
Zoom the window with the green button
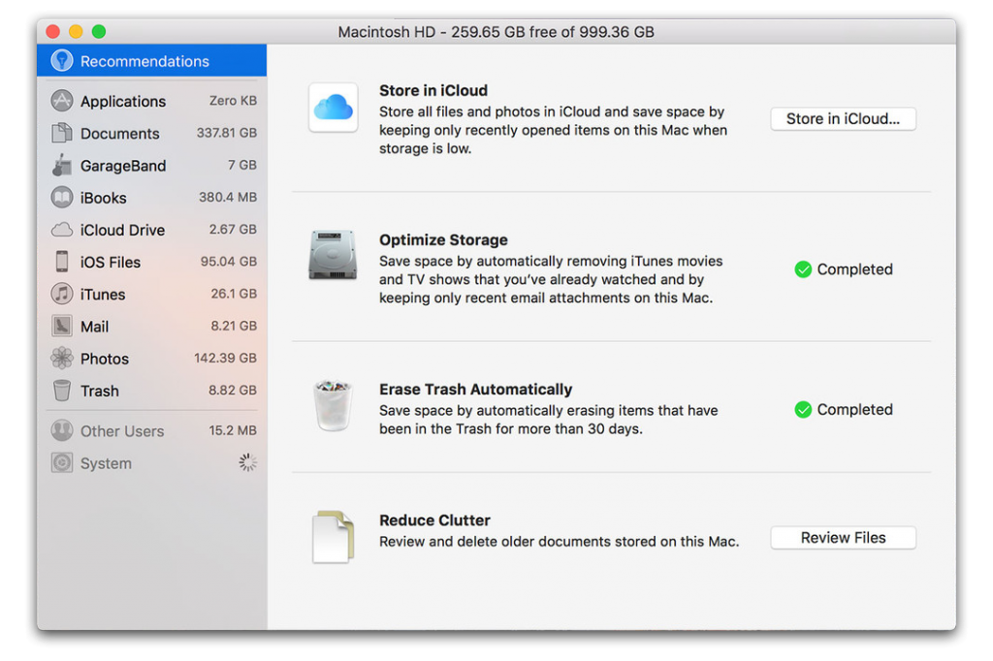pyautogui.click(x=99, y=31)
